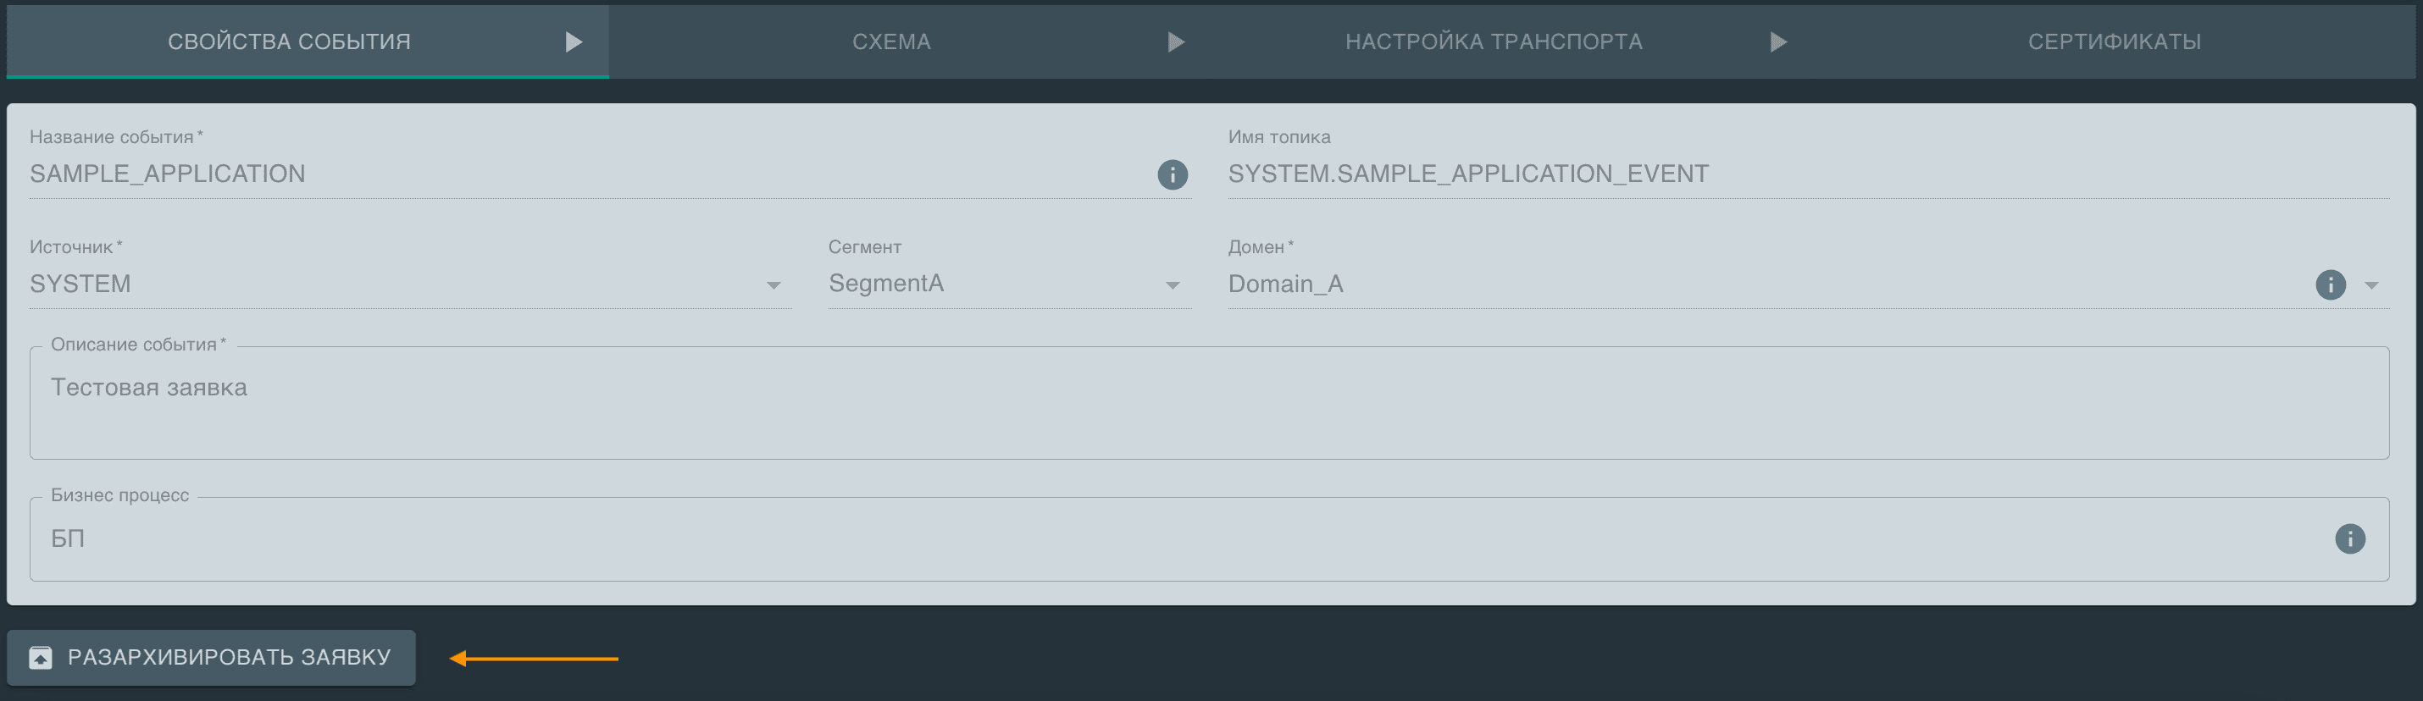Expand the Домен dropdown arrow

click(2371, 285)
